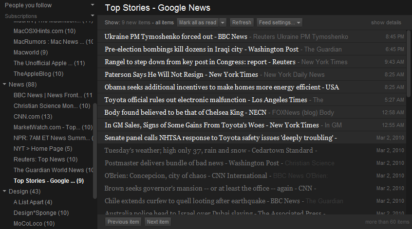Open O'Brien: Concepcion, city of chaos story
412x229 pixels.
click(252, 176)
